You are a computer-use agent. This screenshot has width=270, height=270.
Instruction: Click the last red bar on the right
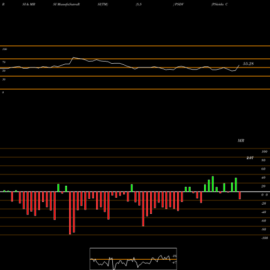tap(240, 195)
